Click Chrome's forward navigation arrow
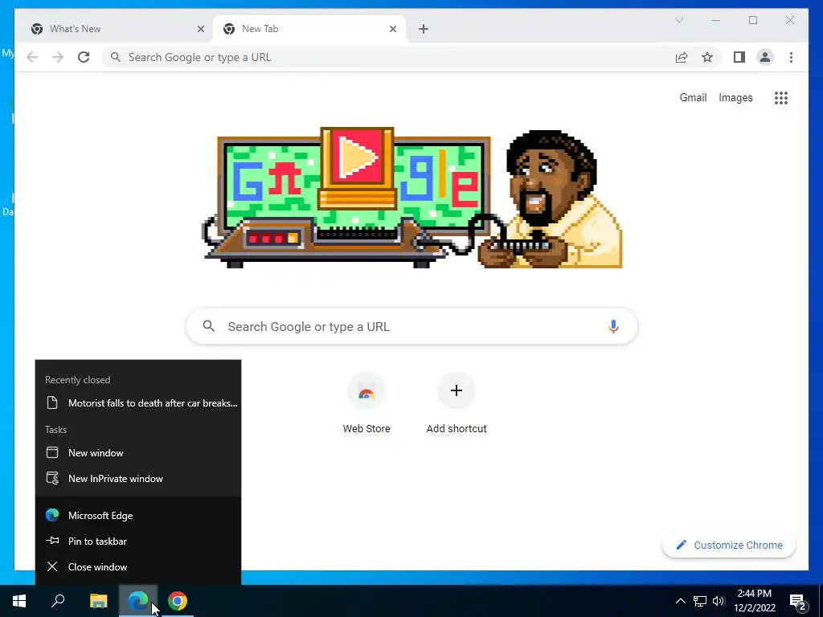The width and height of the screenshot is (823, 617). coord(58,57)
